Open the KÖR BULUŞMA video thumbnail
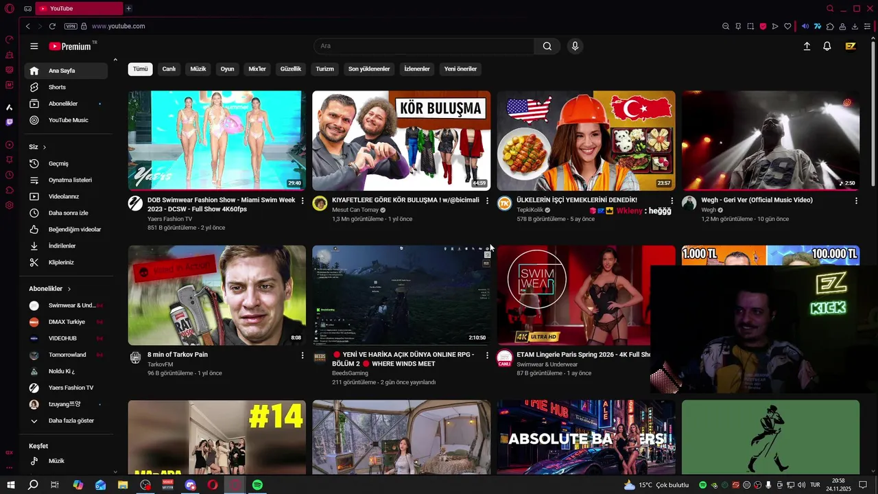Image resolution: width=878 pixels, height=494 pixels. pyautogui.click(x=401, y=141)
